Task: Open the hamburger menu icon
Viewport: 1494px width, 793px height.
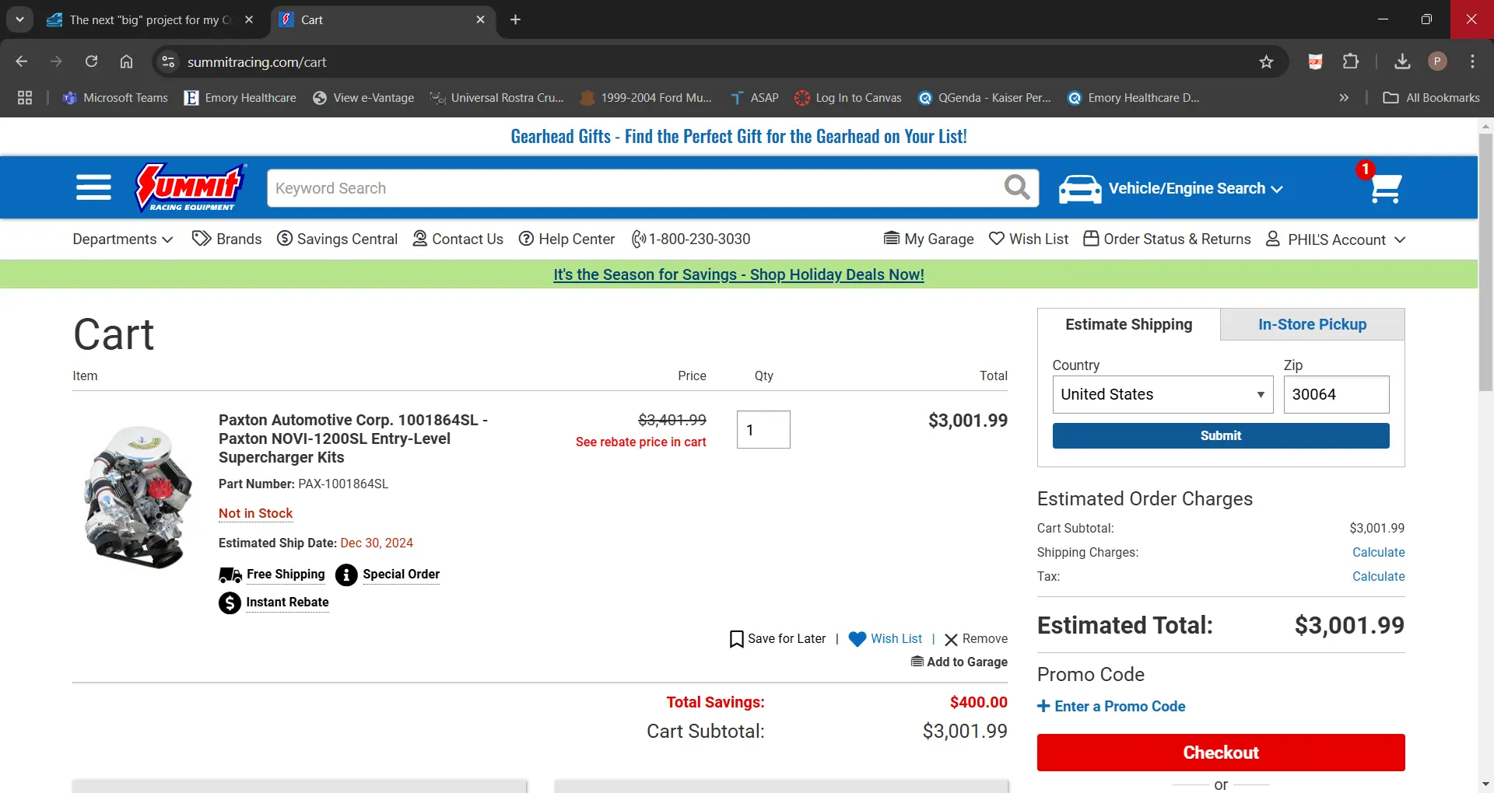Action: [x=93, y=188]
